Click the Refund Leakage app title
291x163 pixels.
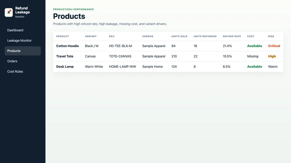pyautogui.click(x=23, y=10)
